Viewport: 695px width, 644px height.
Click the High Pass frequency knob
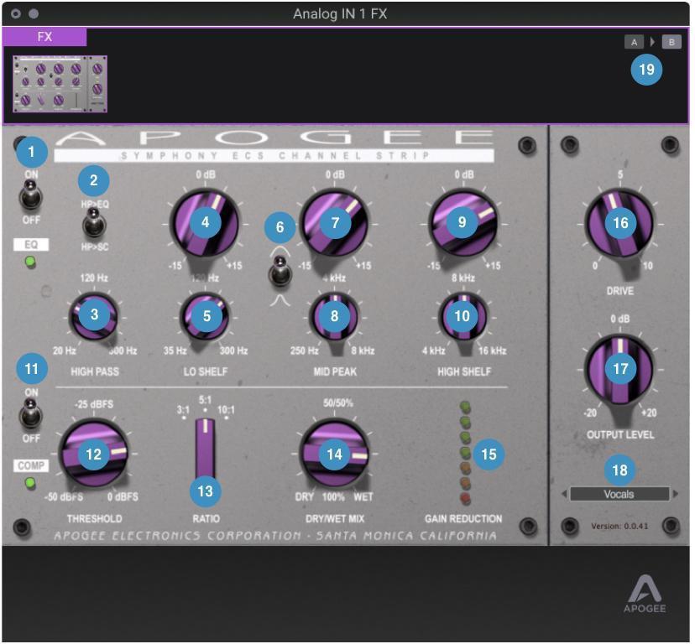(93, 315)
